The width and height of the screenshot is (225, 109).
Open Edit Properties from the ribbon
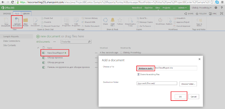click(76, 22)
